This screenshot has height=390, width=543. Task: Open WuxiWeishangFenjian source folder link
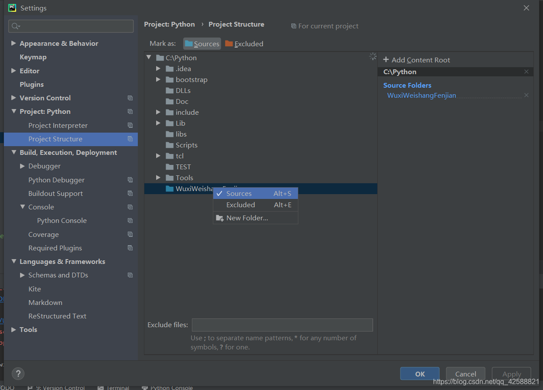coord(421,95)
